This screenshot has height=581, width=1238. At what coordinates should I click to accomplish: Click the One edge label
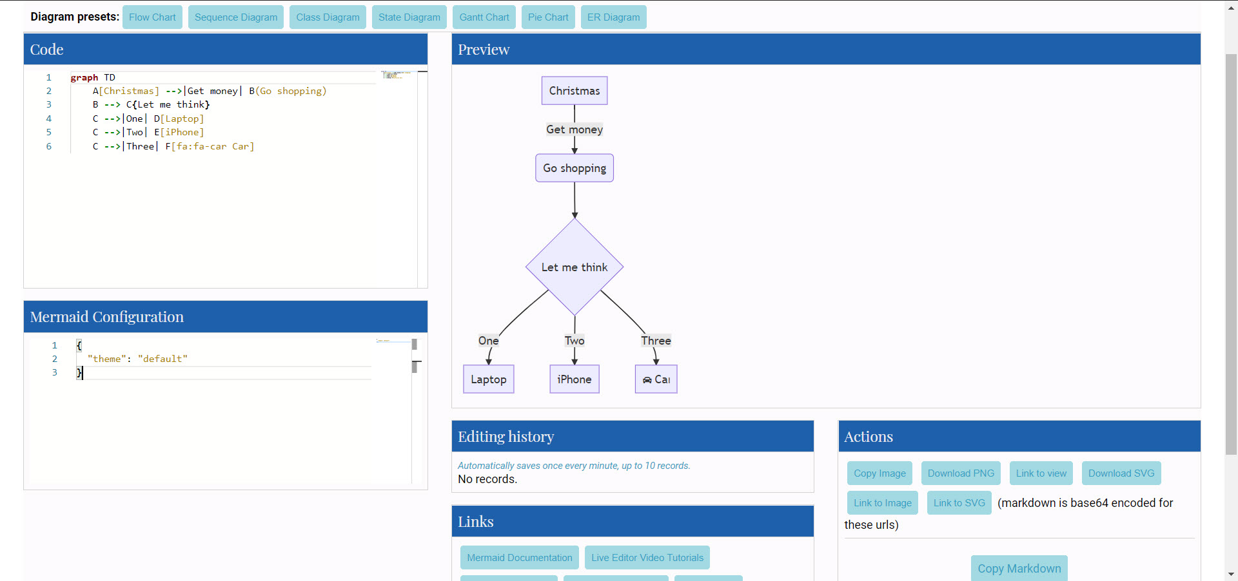[x=489, y=341]
